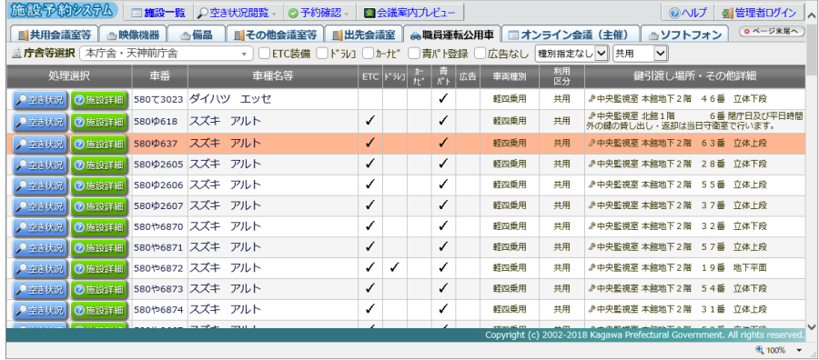This screenshot has height=360, width=819.
Task: Switch to オンライン会議（主催） tab
Action: [x=571, y=35]
